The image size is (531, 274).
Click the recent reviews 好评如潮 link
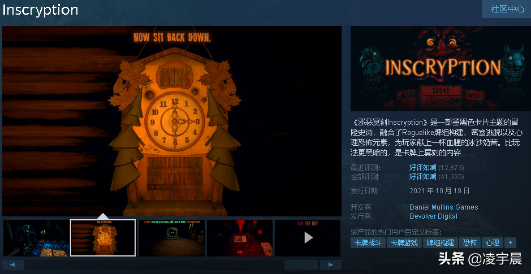coord(422,167)
